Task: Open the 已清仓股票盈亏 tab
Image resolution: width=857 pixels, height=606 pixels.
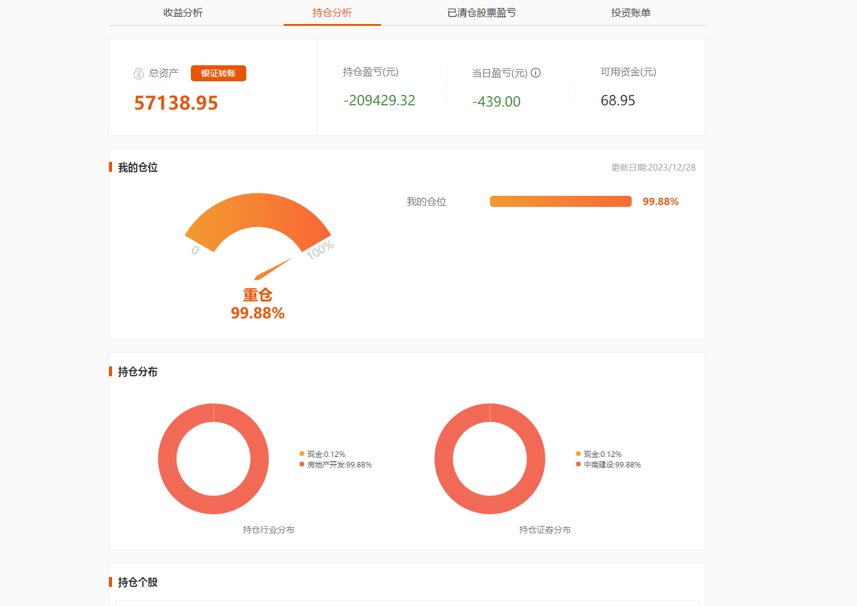Action: point(481,13)
